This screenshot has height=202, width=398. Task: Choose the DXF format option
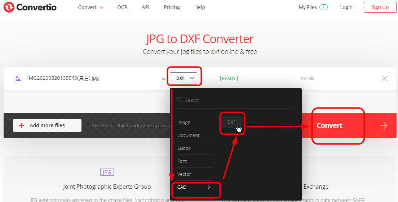pyautogui.click(x=231, y=122)
